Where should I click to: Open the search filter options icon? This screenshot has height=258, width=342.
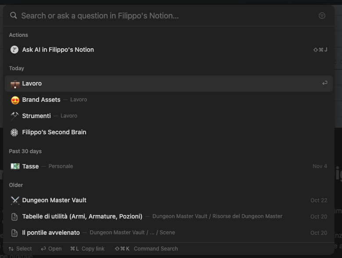click(322, 16)
